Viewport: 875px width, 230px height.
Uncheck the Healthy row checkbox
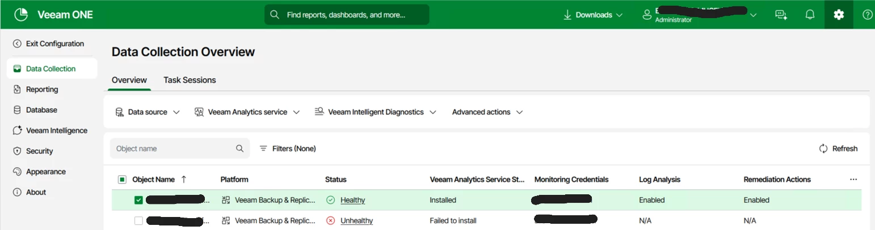tap(138, 200)
